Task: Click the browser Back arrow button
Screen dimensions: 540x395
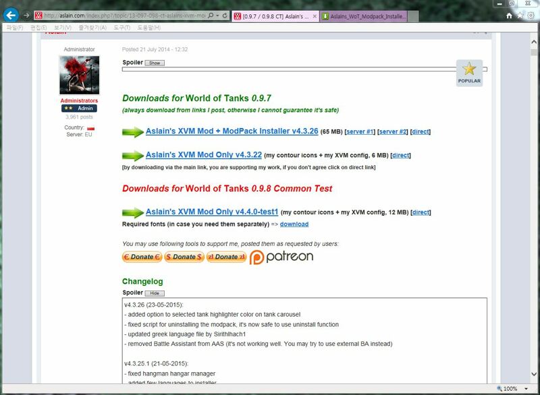Action: 11,15
